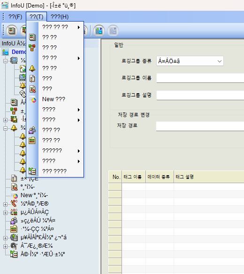The image size is (244, 274).
Task: Expand the ABC-pencil script node
Action: (x=5, y=204)
